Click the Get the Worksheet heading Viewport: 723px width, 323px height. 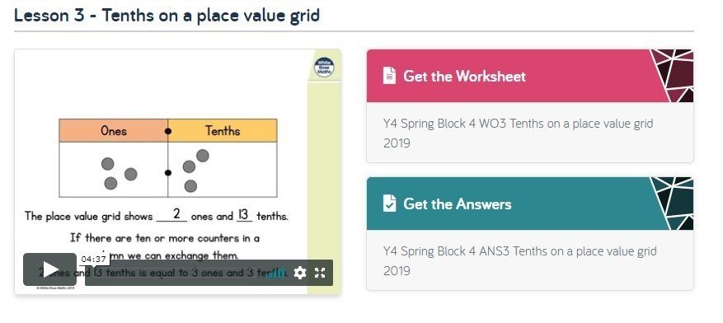(464, 76)
